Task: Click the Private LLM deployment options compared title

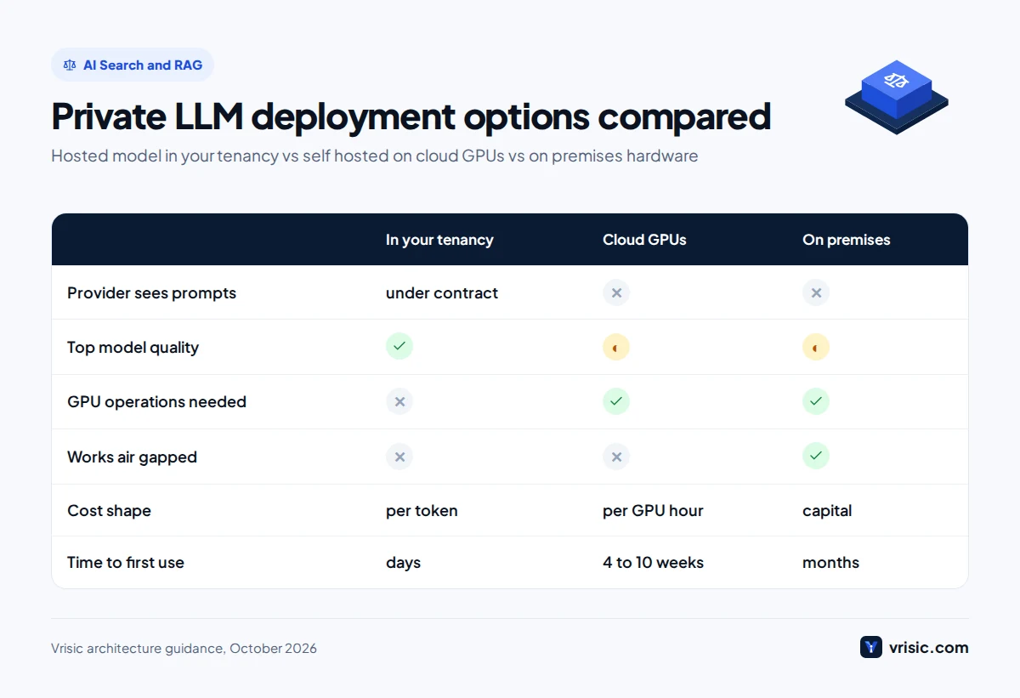Action: pos(411,116)
